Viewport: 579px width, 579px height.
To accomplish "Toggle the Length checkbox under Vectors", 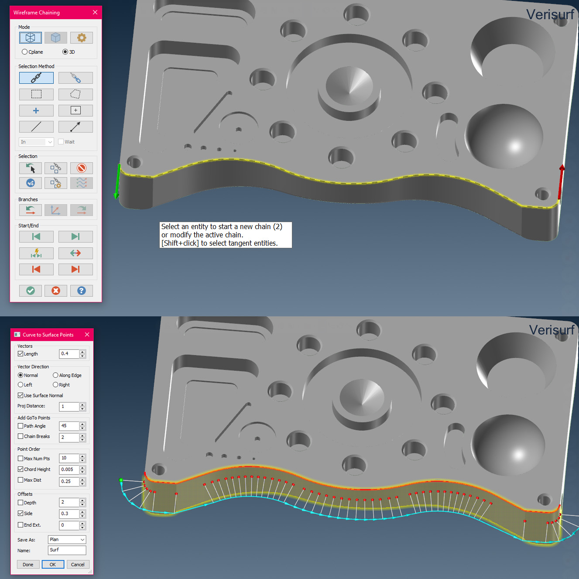I will [21, 354].
